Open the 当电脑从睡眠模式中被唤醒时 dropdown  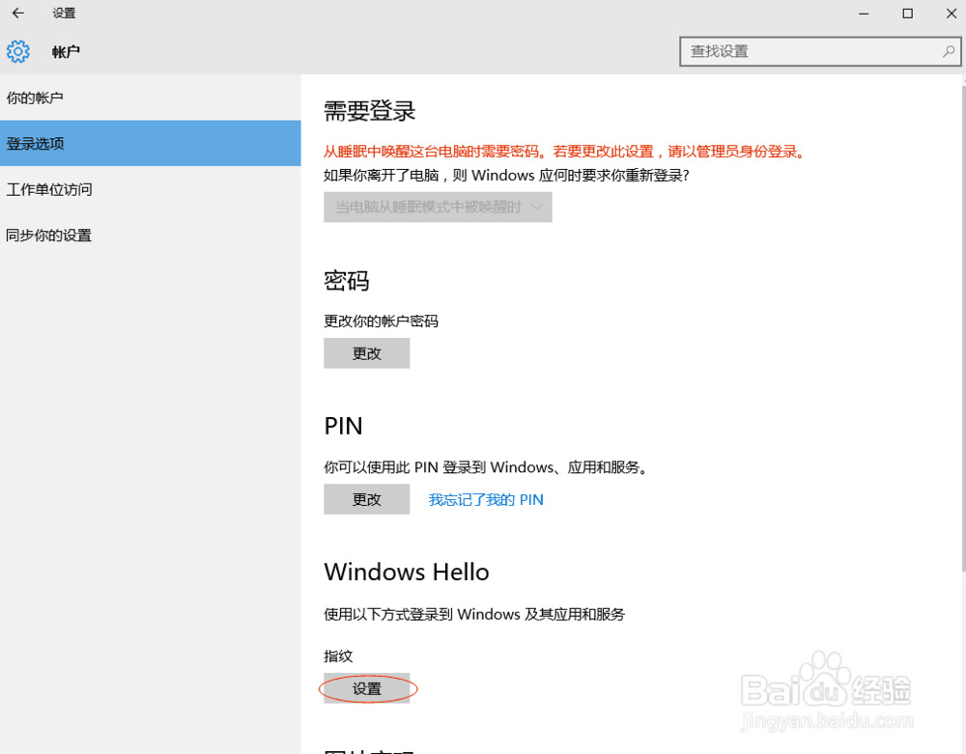tap(438, 207)
